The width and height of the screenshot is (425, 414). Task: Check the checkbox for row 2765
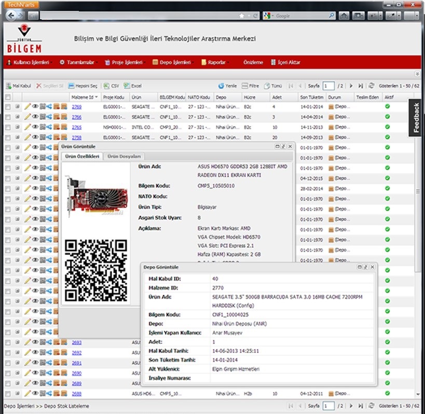click(8, 127)
